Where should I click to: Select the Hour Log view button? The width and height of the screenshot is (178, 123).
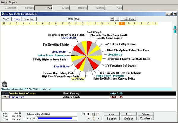(x=29, y=19)
